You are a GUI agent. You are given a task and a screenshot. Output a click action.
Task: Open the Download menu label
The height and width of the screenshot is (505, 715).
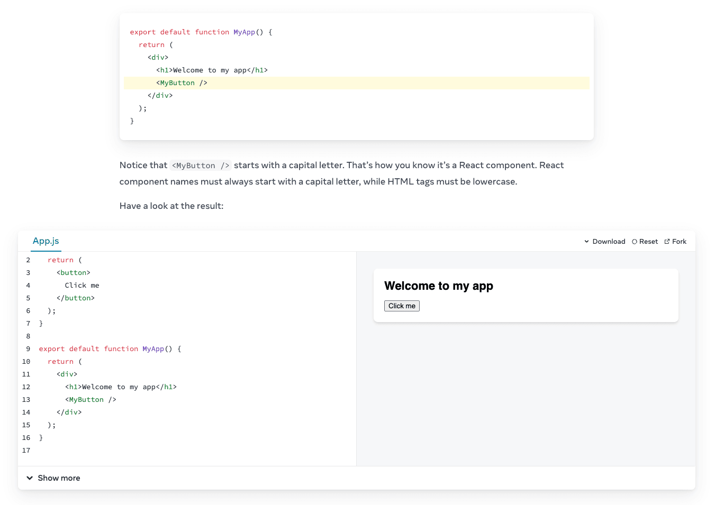coord(609,242)
